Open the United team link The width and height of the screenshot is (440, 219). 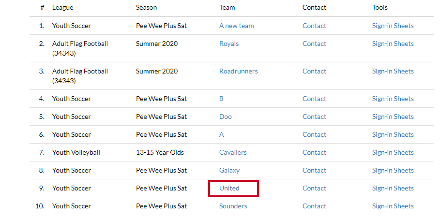click(229, 188)
